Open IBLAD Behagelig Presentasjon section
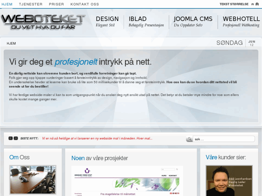This screenshot has height=196, width=262. [x=146, y=22]
